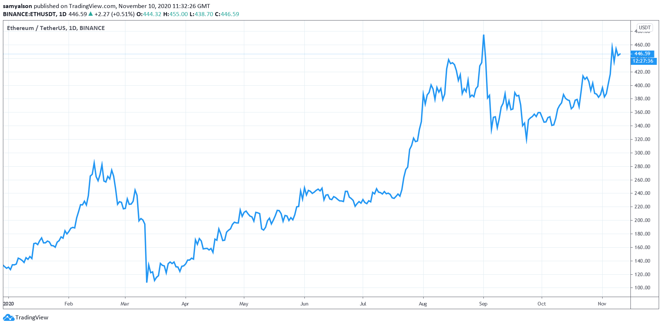Image resolution: width=662 pixels, height=326 pixels.
Task: Click the high price value H:455.00
Action: 175,14
